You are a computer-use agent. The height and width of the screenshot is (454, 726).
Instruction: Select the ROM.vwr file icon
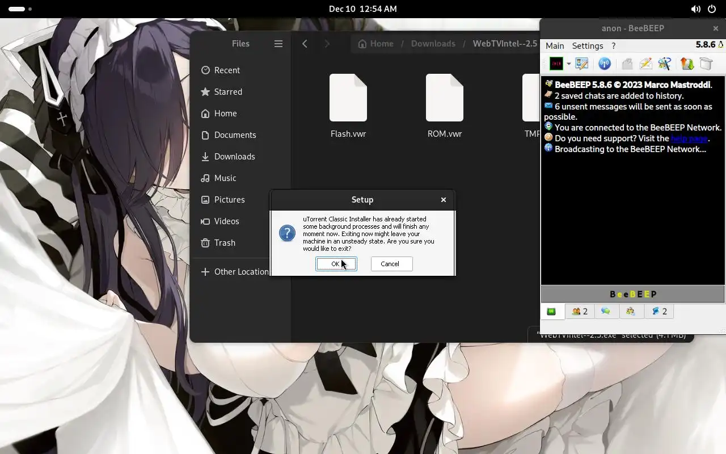click(445, 98)
